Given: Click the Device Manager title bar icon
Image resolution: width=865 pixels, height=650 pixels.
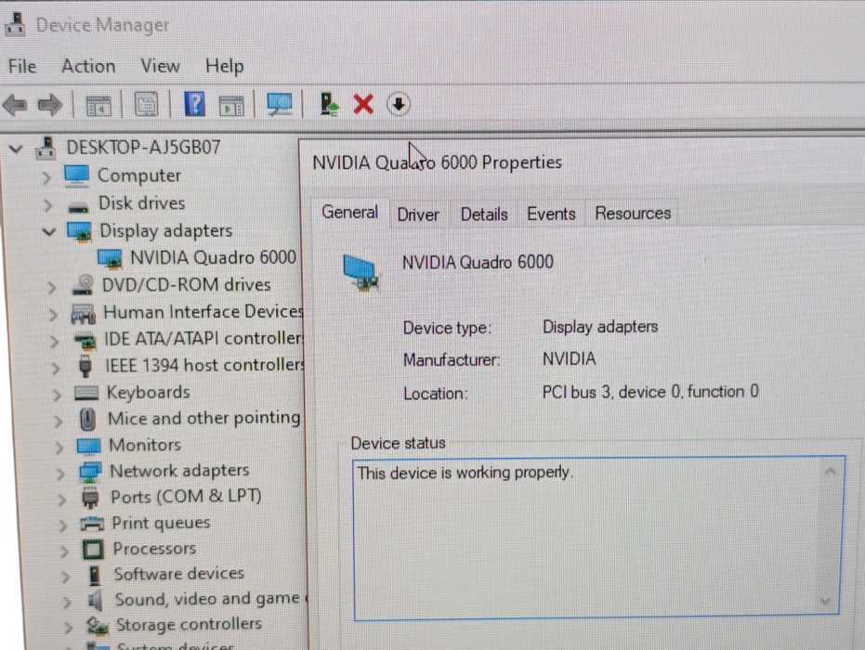Looking at the screenshot, I should (16, 24).
